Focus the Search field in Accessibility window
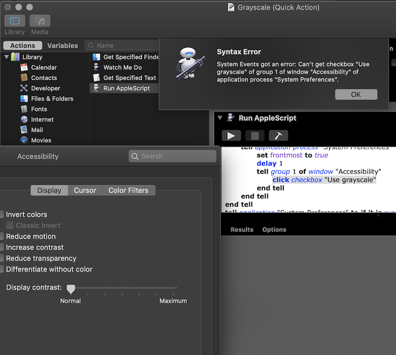 [173, 156]
